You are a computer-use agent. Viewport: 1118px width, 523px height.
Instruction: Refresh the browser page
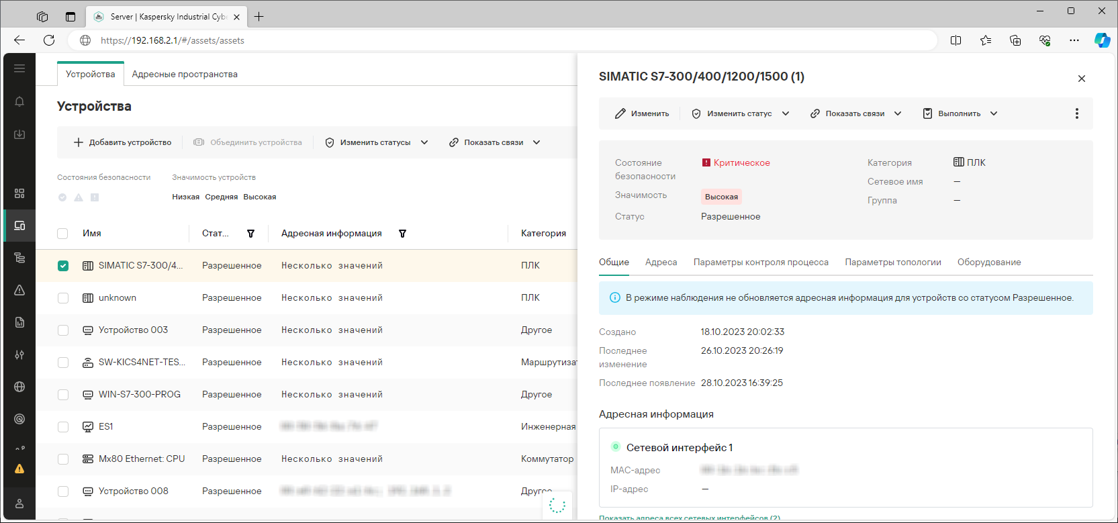(x=49, y=40)
